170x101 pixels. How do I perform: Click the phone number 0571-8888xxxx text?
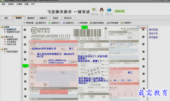57,60
